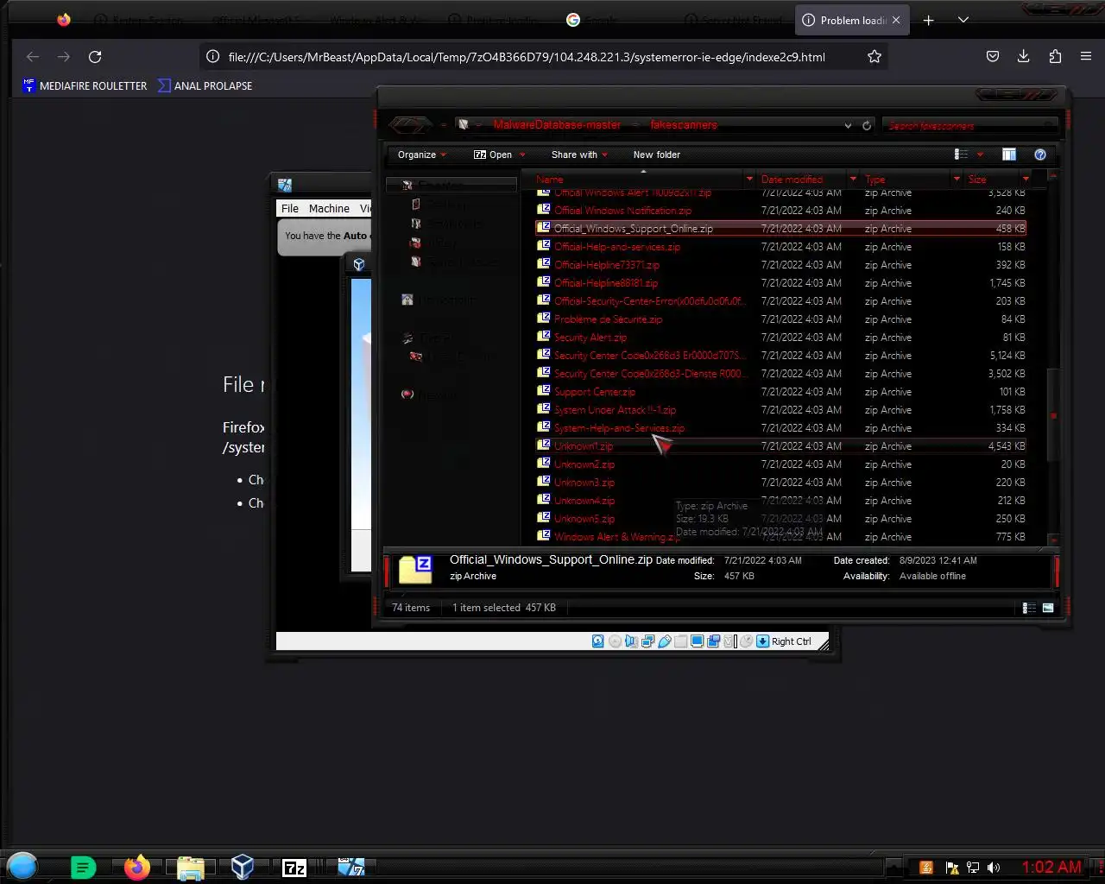Open VirtualBox Machine menu
1105x884 pixels.
point(329,208)
